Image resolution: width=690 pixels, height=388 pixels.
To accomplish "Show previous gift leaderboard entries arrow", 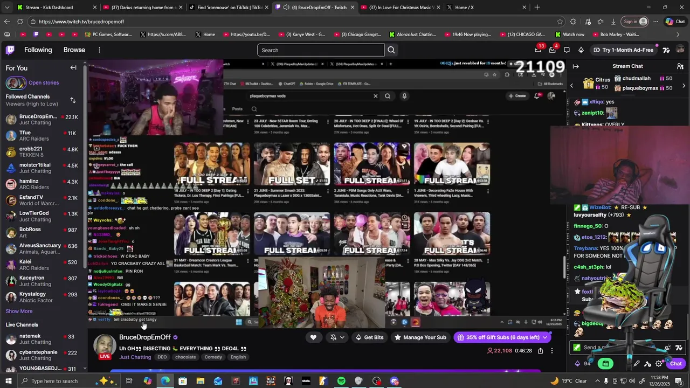I will (x=572, y=85).
